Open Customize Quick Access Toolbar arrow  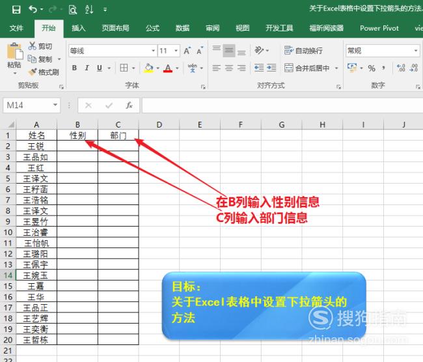click(x=105, y=10)
